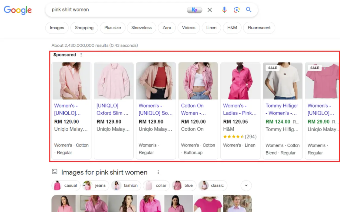
Task: Select the casual image chip
Action: point(66,185)
